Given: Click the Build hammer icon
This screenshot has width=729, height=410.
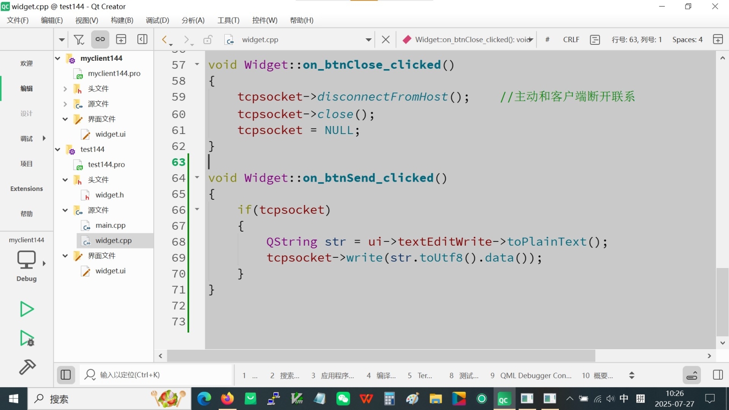Looking at the screenshot, I should click(27, 367).
